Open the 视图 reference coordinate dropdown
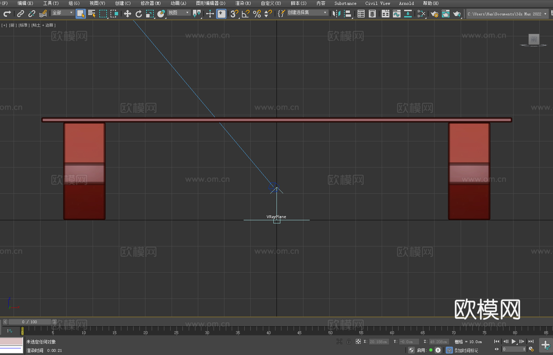553x355 pixels. 179,13
